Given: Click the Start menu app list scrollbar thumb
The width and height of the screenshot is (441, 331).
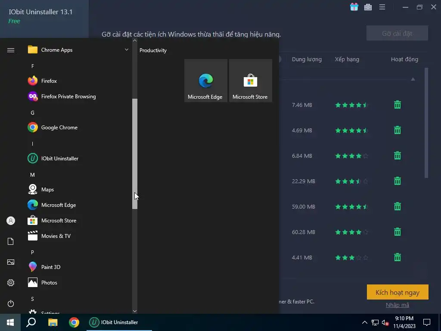Looking at the screenshot, I should pyautogui.click(x=135, y=154).
